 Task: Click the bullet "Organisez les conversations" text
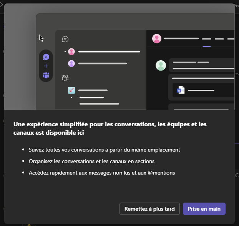tap(91, 161)
